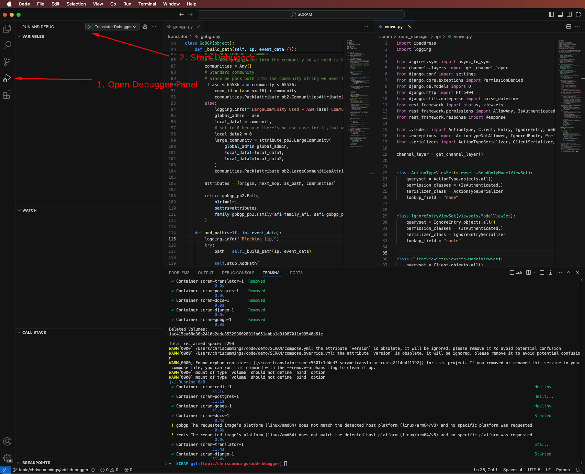Toggle the secondary side bar layout icon
The width and height of the screenshot is (585, 474).
pos(569,14)
